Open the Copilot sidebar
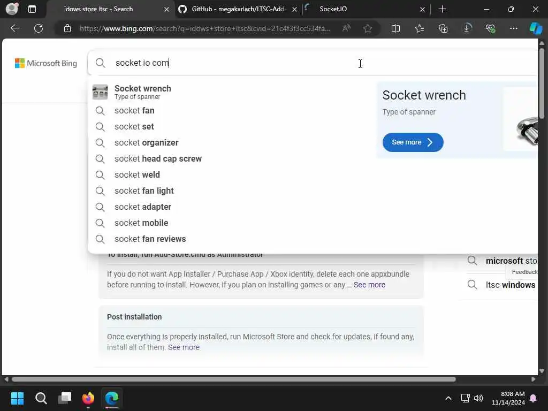The image size is (548, 411). coord(536,28)
